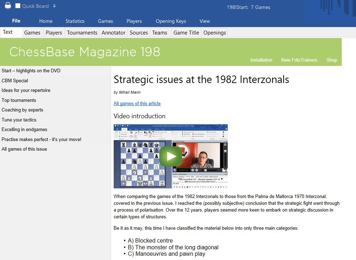The width and height of the screenshot is (356, 260).
Task: Open the File menu
Action: [x=16, y=21]
